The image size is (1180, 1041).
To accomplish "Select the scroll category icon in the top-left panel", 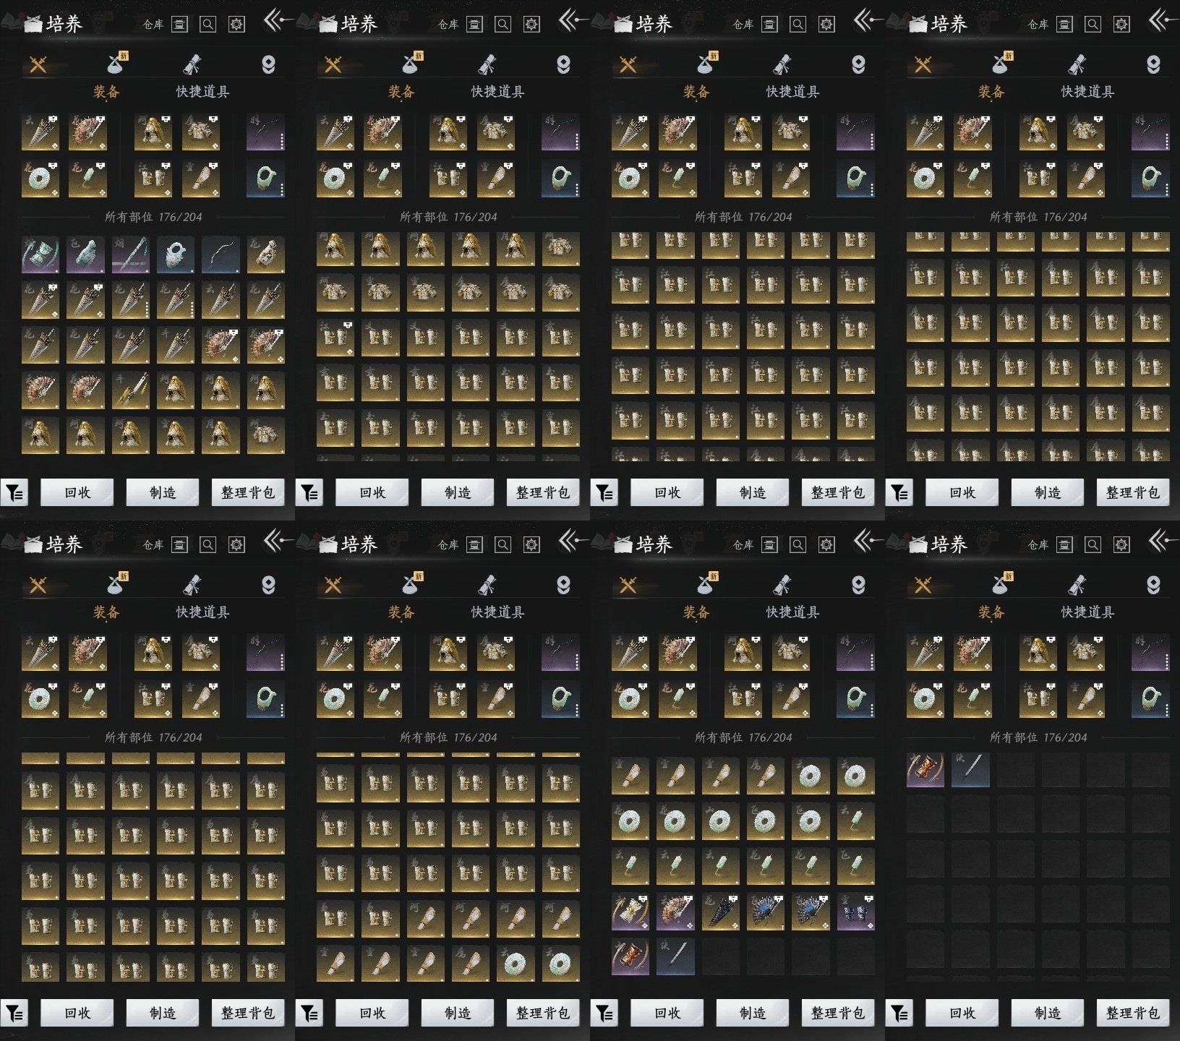I will [192, 64].
